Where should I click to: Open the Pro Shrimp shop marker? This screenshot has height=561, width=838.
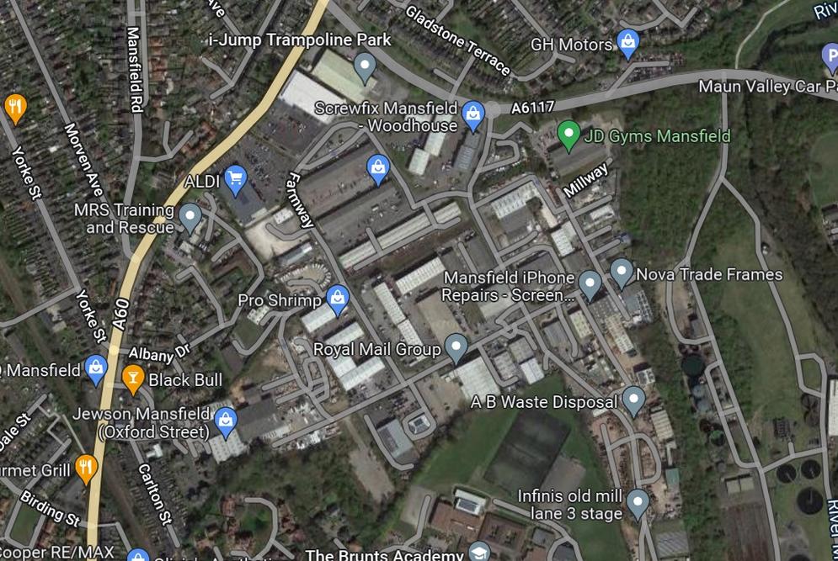(338, 299)
